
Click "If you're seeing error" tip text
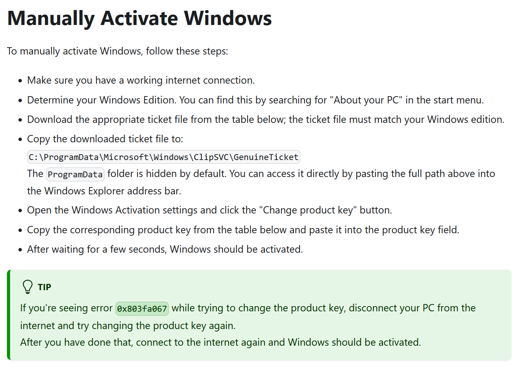(x=66, y=308)
